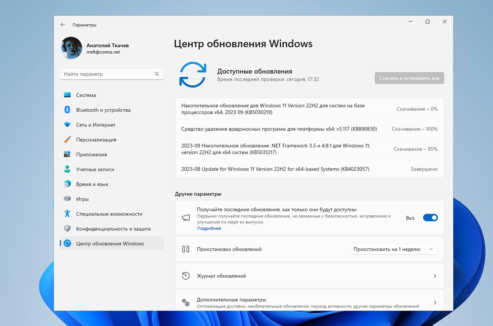Click the Сеть и Интернет Wi-Fi icon

pos(67,125)
